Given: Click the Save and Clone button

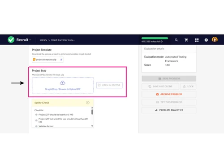Looking at the screenshot, I should (x=160, y=86).
